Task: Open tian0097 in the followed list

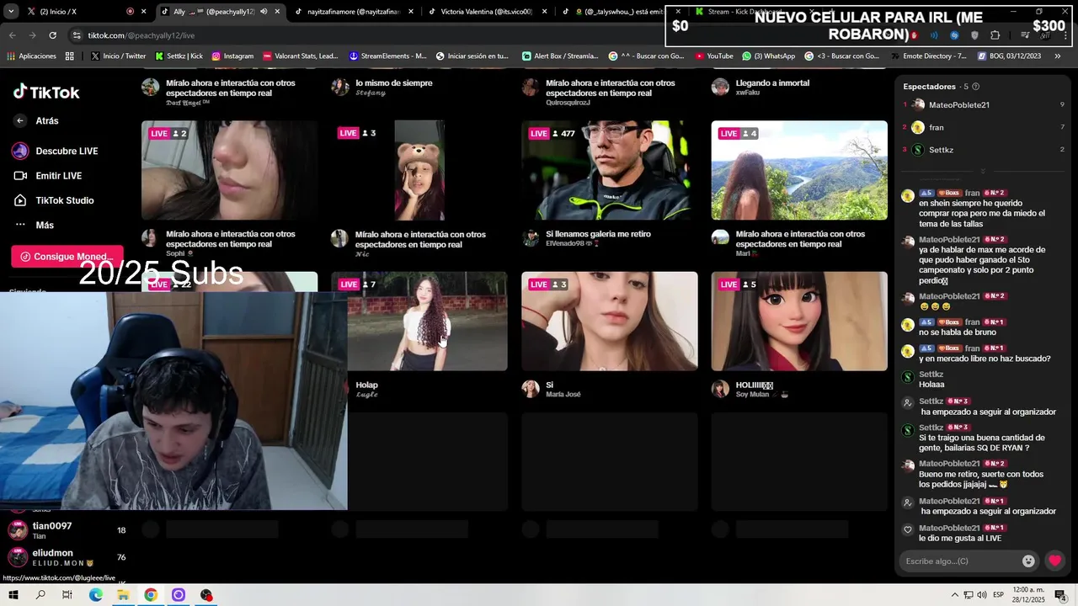Action: pyautogui.click(x=66, y=530)
